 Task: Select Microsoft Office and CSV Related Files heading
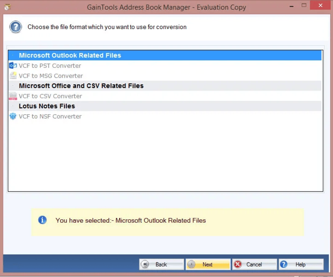coord(81,86)
